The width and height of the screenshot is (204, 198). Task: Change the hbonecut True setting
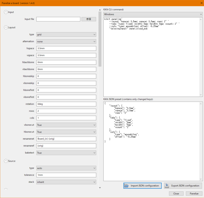(x=66, y=132)
